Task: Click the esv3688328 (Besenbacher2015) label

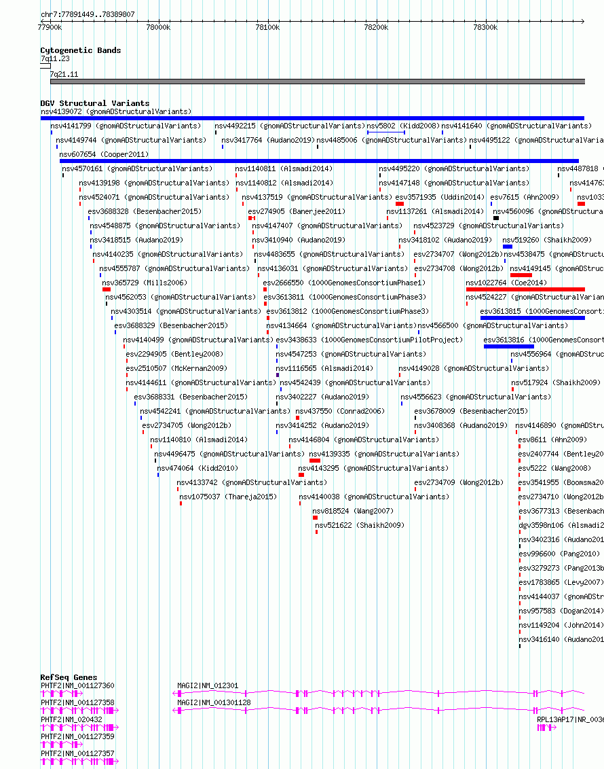Action: (x=145, y=211)
